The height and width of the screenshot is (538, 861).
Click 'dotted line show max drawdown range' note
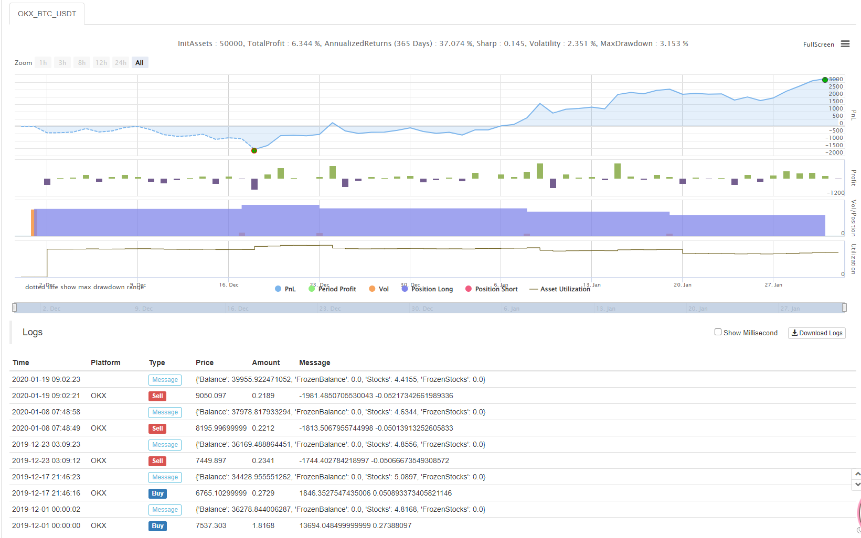click(84, 287)
